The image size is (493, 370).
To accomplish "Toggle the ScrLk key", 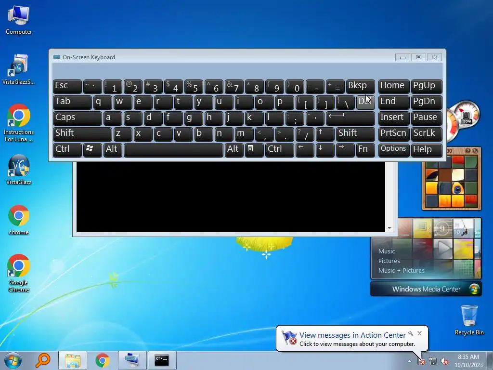I will coord(427,134).
